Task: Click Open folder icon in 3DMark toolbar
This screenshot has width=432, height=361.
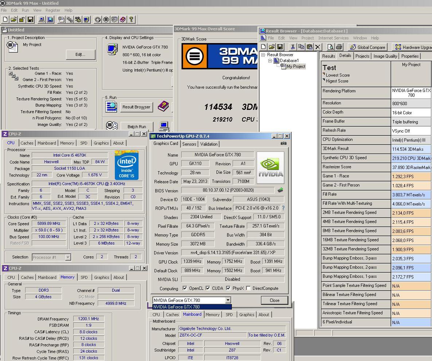Action: [13, 19]
